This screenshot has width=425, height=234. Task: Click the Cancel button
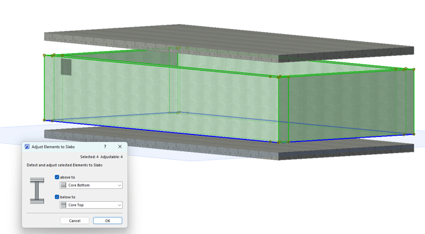pyautogui.click(x=75, y=221)
